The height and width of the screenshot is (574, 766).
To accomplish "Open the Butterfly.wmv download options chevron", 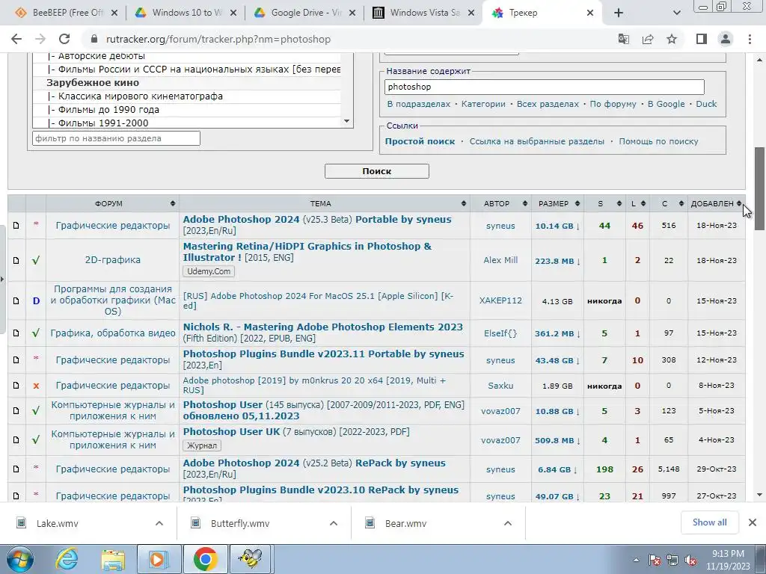I will click(333, 523).
